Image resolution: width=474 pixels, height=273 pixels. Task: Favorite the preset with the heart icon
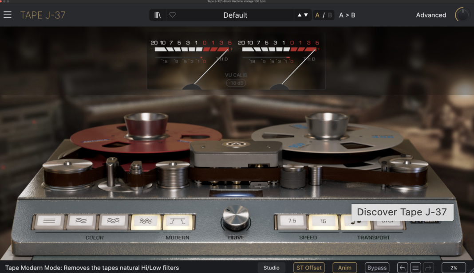click(x=173, y=15)
